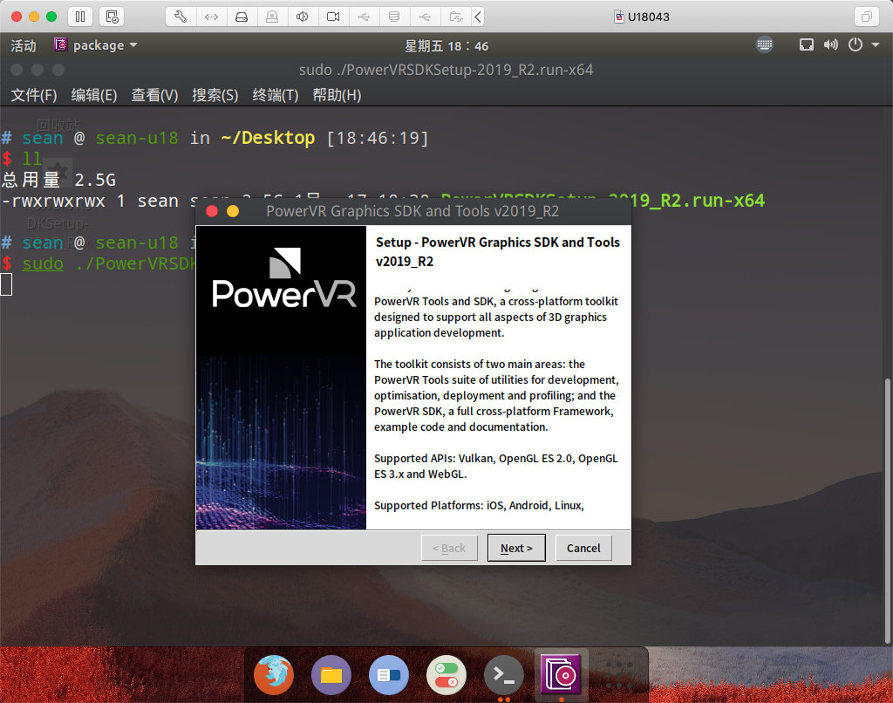Click the PowerVR logo image in setup

[283, 278]
